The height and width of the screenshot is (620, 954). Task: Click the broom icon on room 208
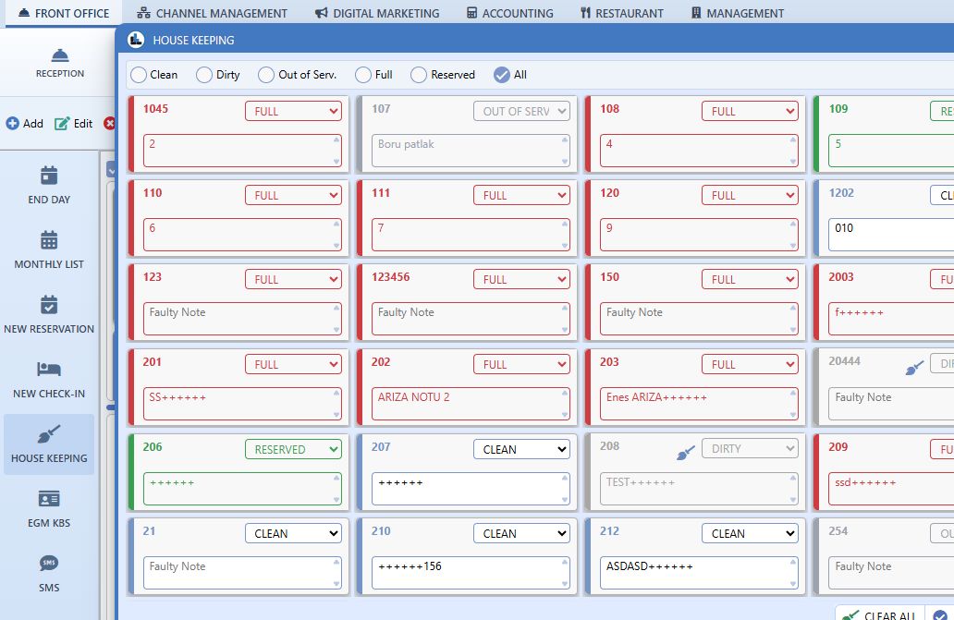tap(686, 452)
